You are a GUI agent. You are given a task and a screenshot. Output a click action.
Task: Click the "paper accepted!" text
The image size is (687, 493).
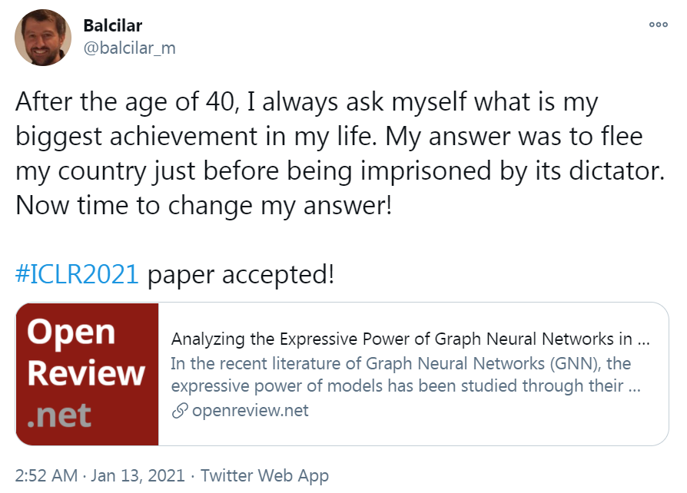pos(241,274)
